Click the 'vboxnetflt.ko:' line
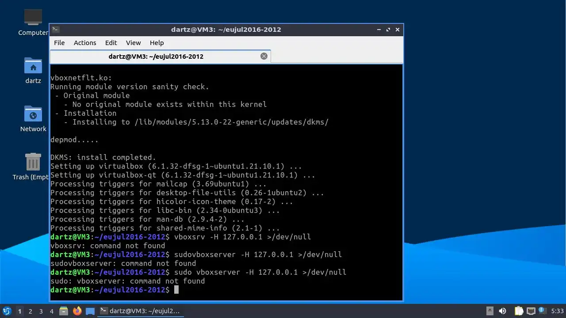Viewport: 566px width, 318px height. pyautogui.click(x=81, y=78)
